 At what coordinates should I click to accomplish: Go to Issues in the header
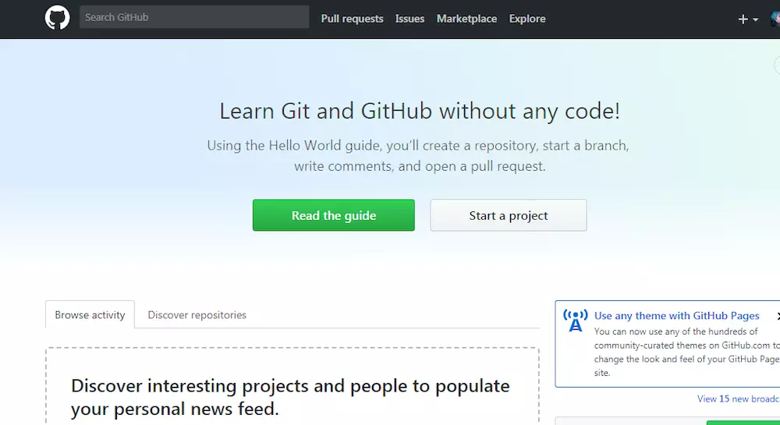point(410,19)
